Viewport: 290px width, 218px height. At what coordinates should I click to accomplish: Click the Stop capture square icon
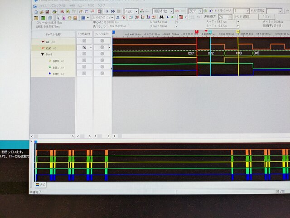coord(119,11)
